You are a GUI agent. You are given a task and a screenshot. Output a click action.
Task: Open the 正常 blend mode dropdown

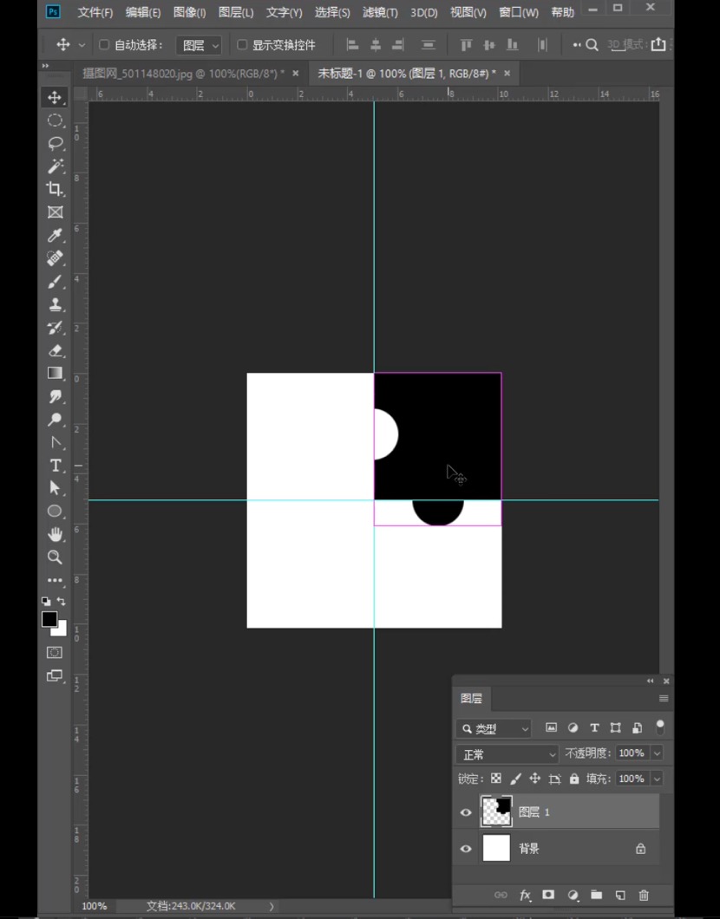(507, 754)
